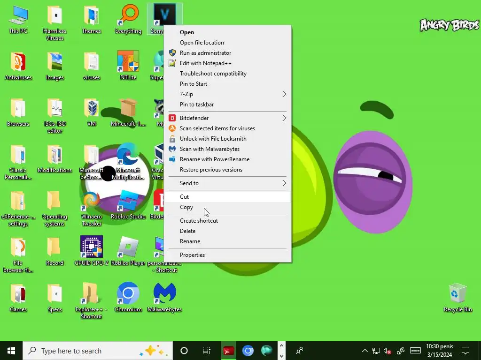Select the Operating systems folder
This screenshot has height=360, width=481.
[x=54, y=208]
